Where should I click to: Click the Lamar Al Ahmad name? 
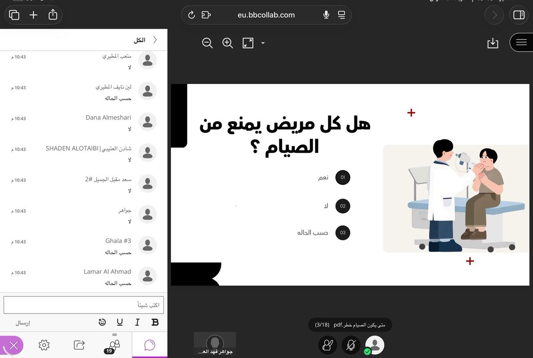(107, 271)
